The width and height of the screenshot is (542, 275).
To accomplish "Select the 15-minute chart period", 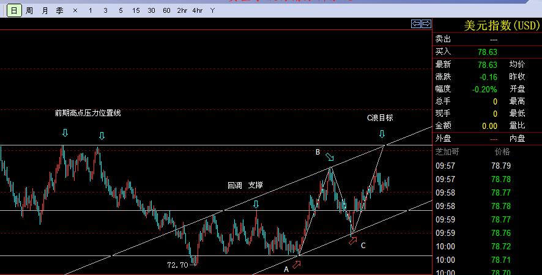I will tap(136, 11).
